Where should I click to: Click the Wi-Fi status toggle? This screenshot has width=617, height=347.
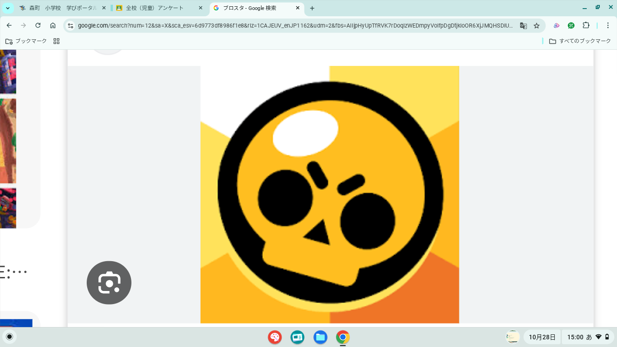[599, 337]
